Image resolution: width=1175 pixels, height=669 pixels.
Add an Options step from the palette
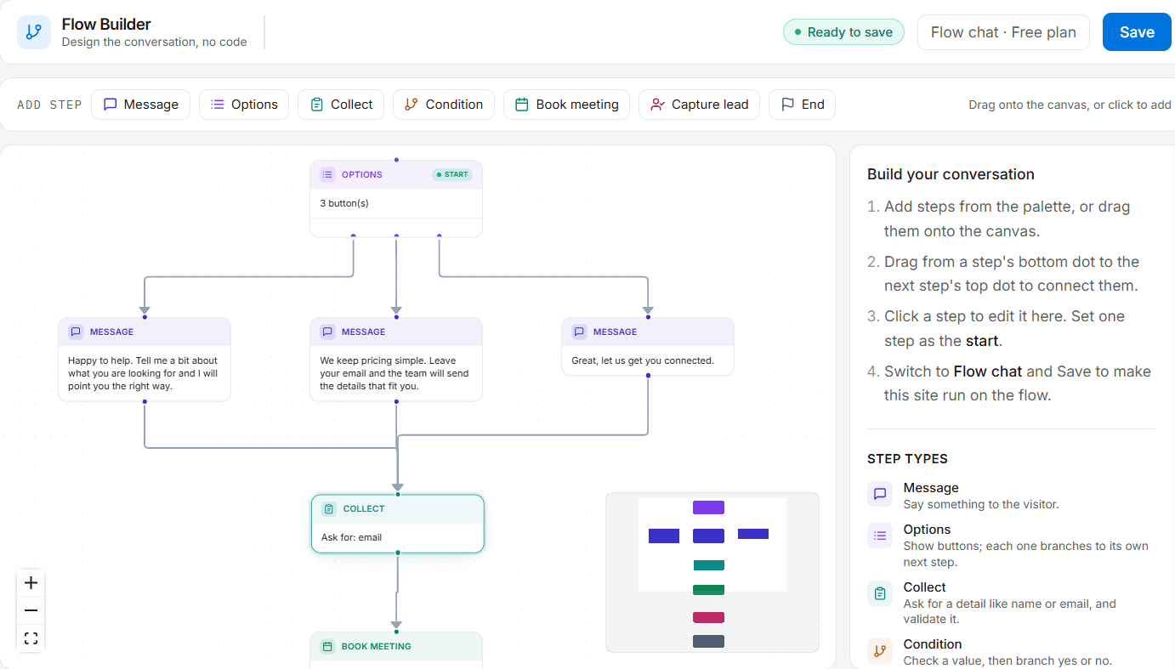coord(244,105)
